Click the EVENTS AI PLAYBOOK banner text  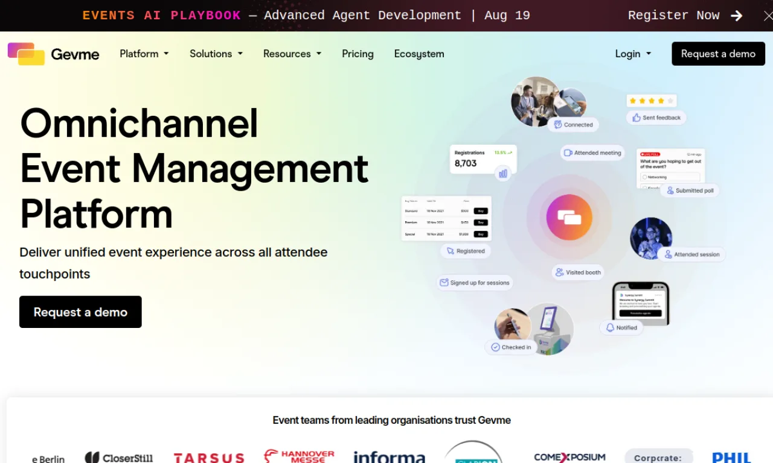[x=162, y=16]
